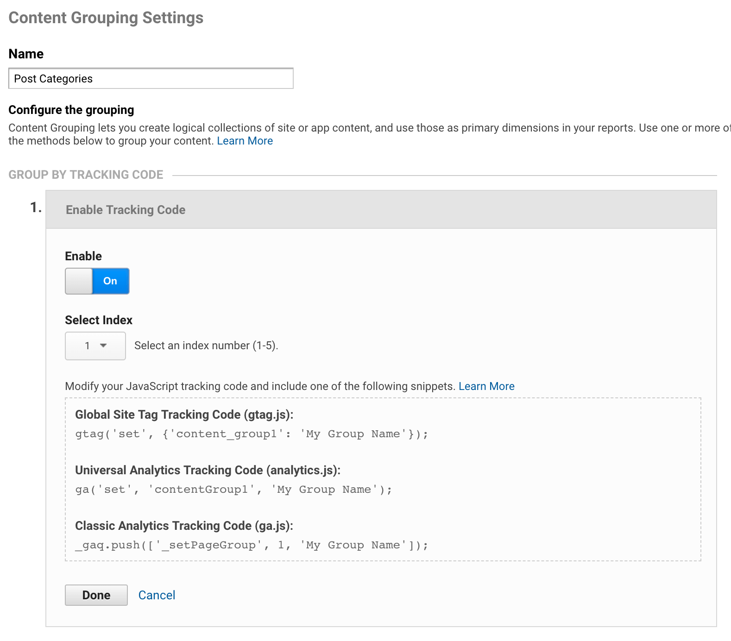The width and height of the screenshot is (731, 641).
Task: Click the ga 'contentGroup1' code snippet
Action: click(x=233, y=490)
